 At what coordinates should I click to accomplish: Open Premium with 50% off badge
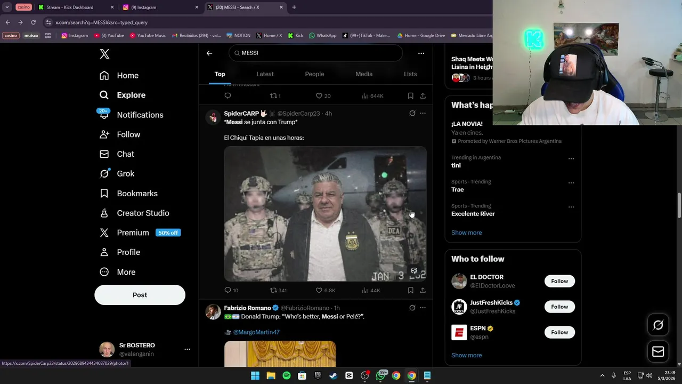pos(140,233)
